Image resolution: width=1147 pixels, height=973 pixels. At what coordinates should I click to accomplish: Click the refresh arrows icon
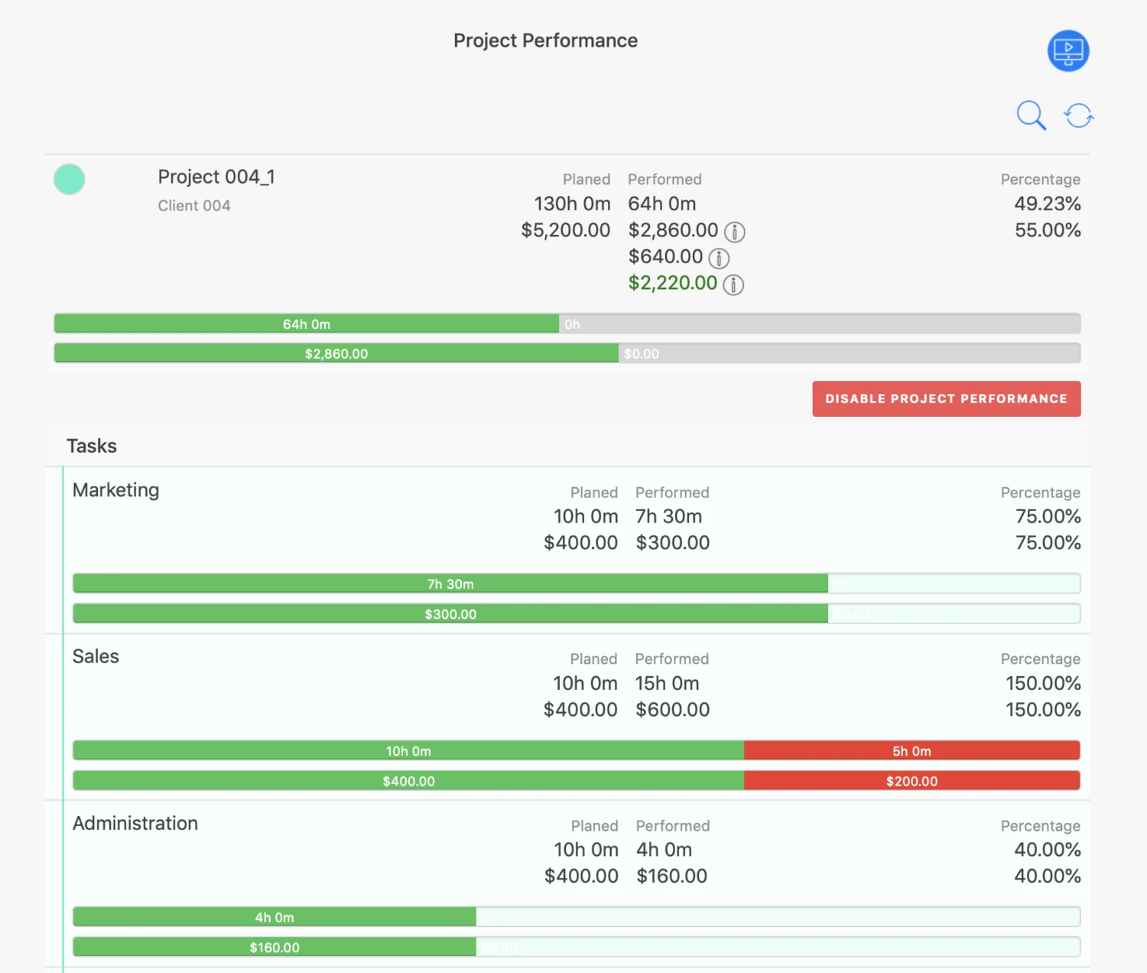pyautogui.click(x=1079, y=116)
